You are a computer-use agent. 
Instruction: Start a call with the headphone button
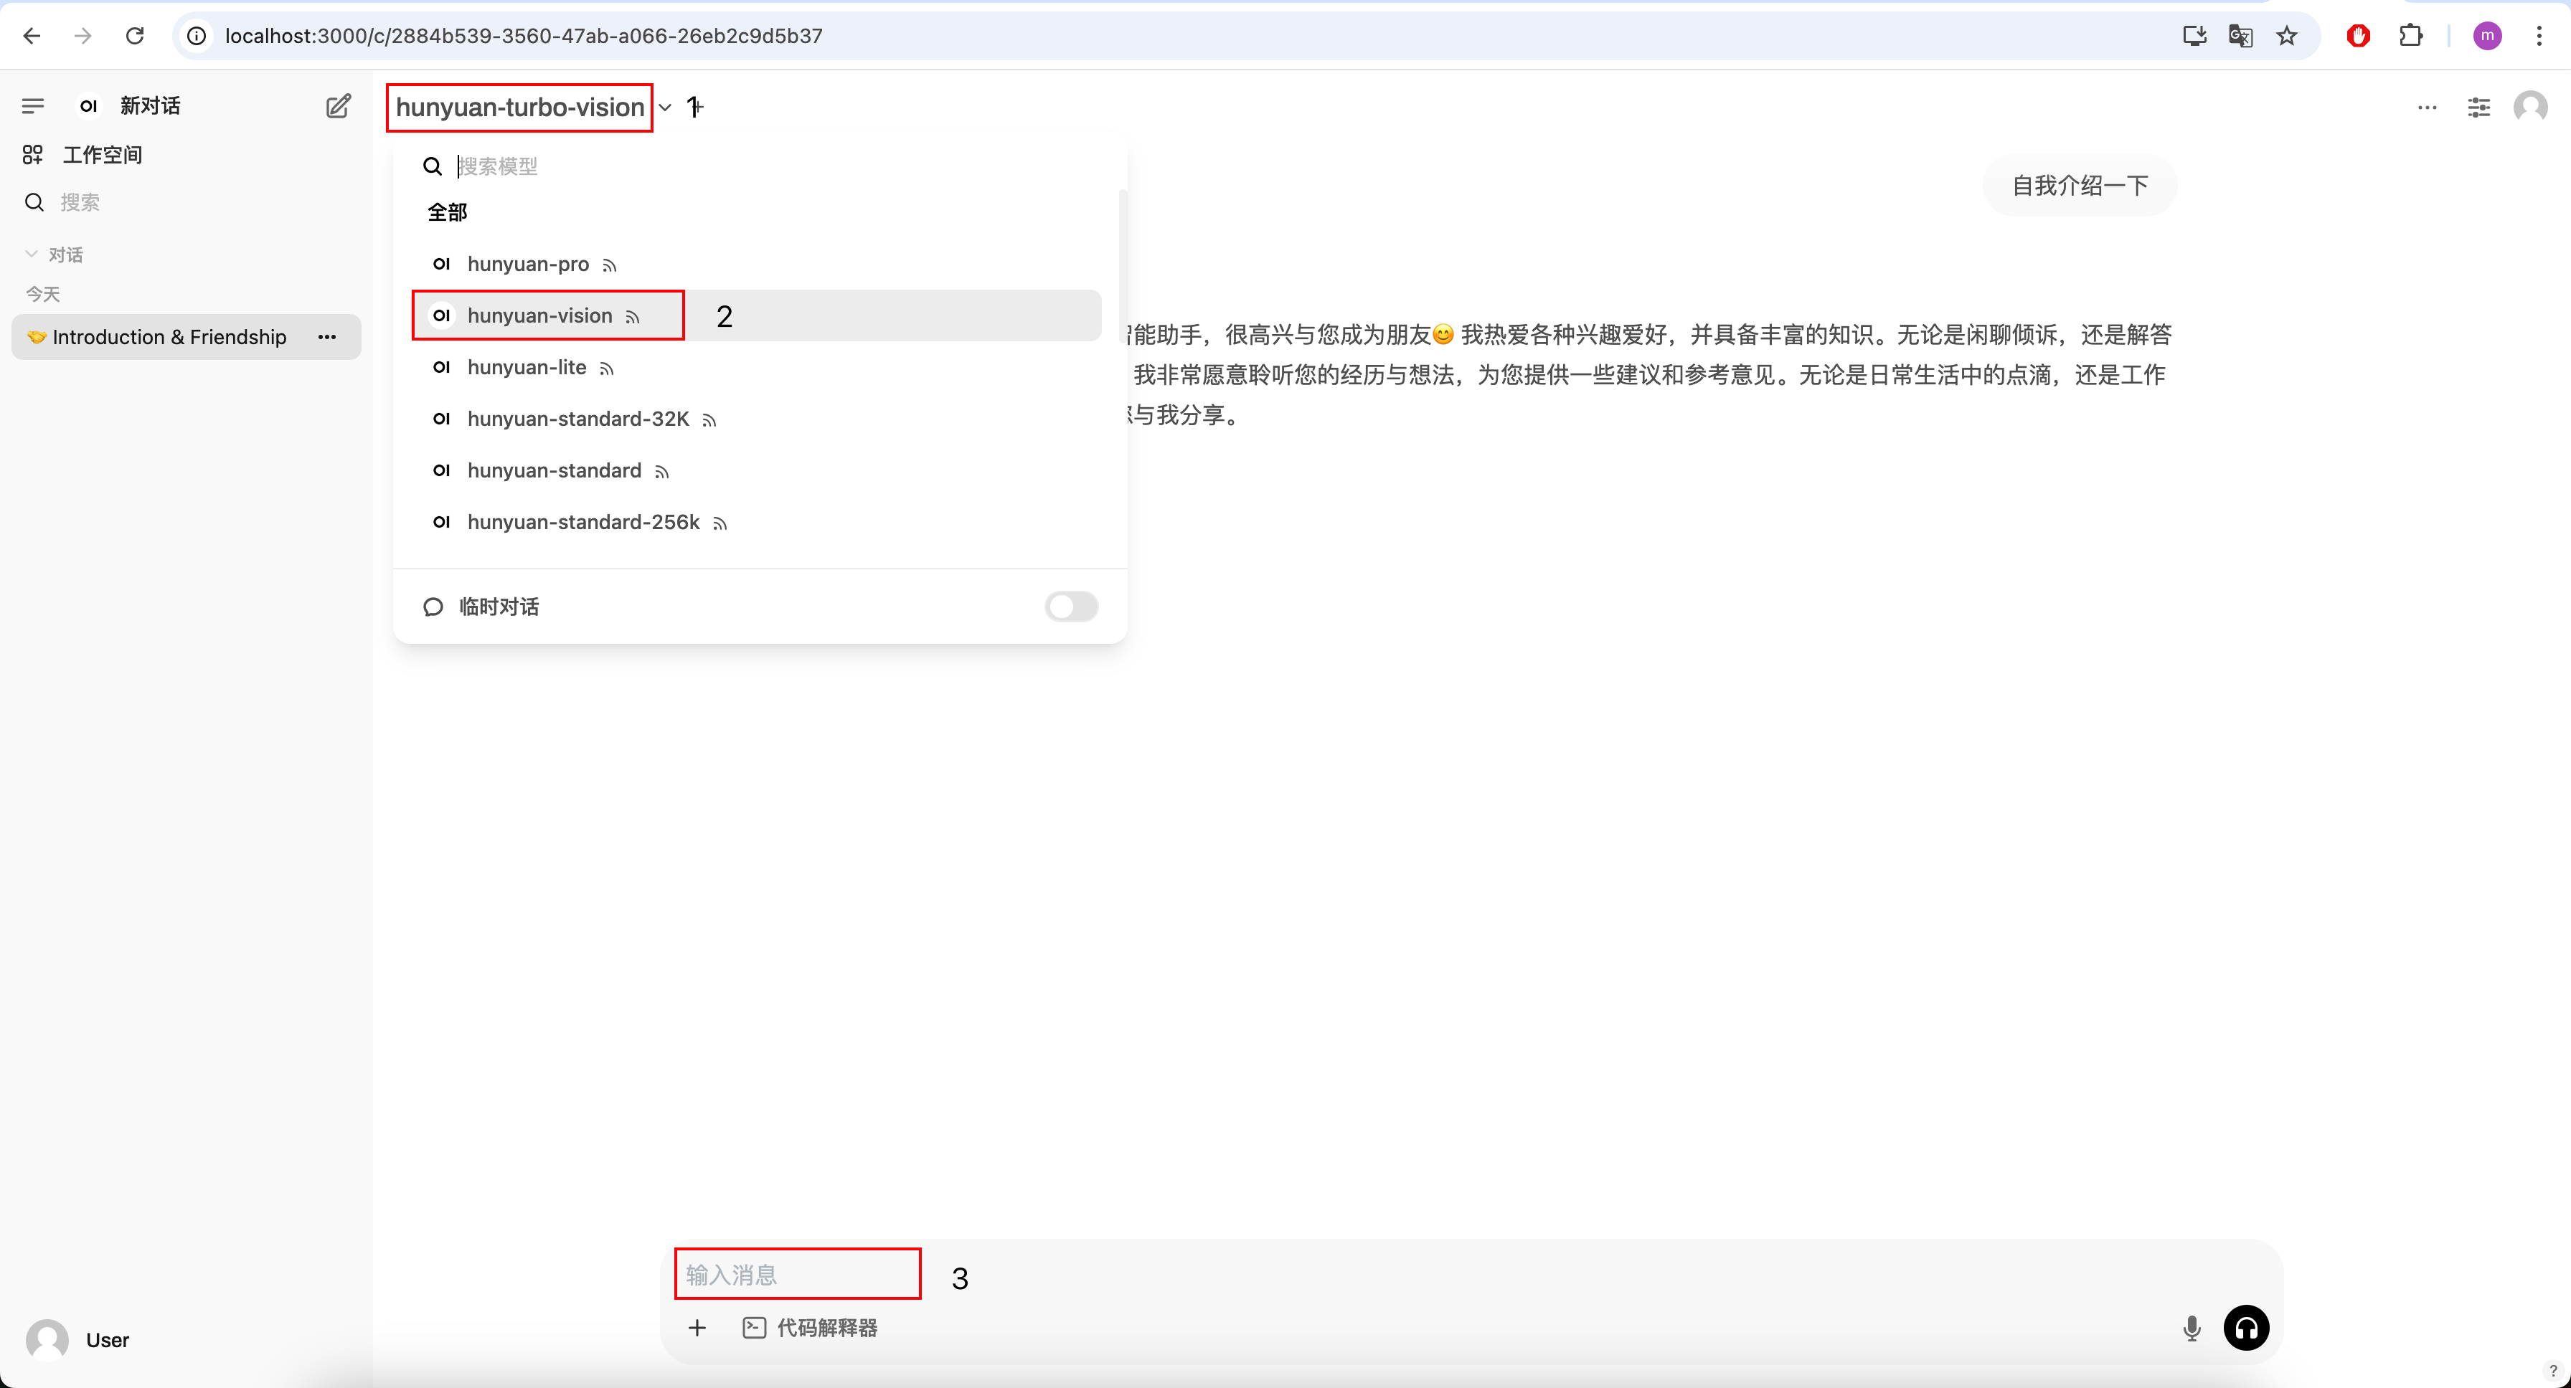[2247, 1328]
